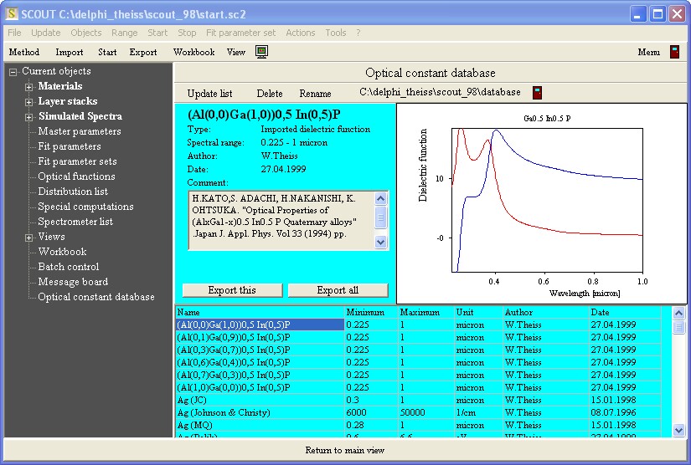
Task: Click the Rename toolbar option
Action: coord(315,94)
